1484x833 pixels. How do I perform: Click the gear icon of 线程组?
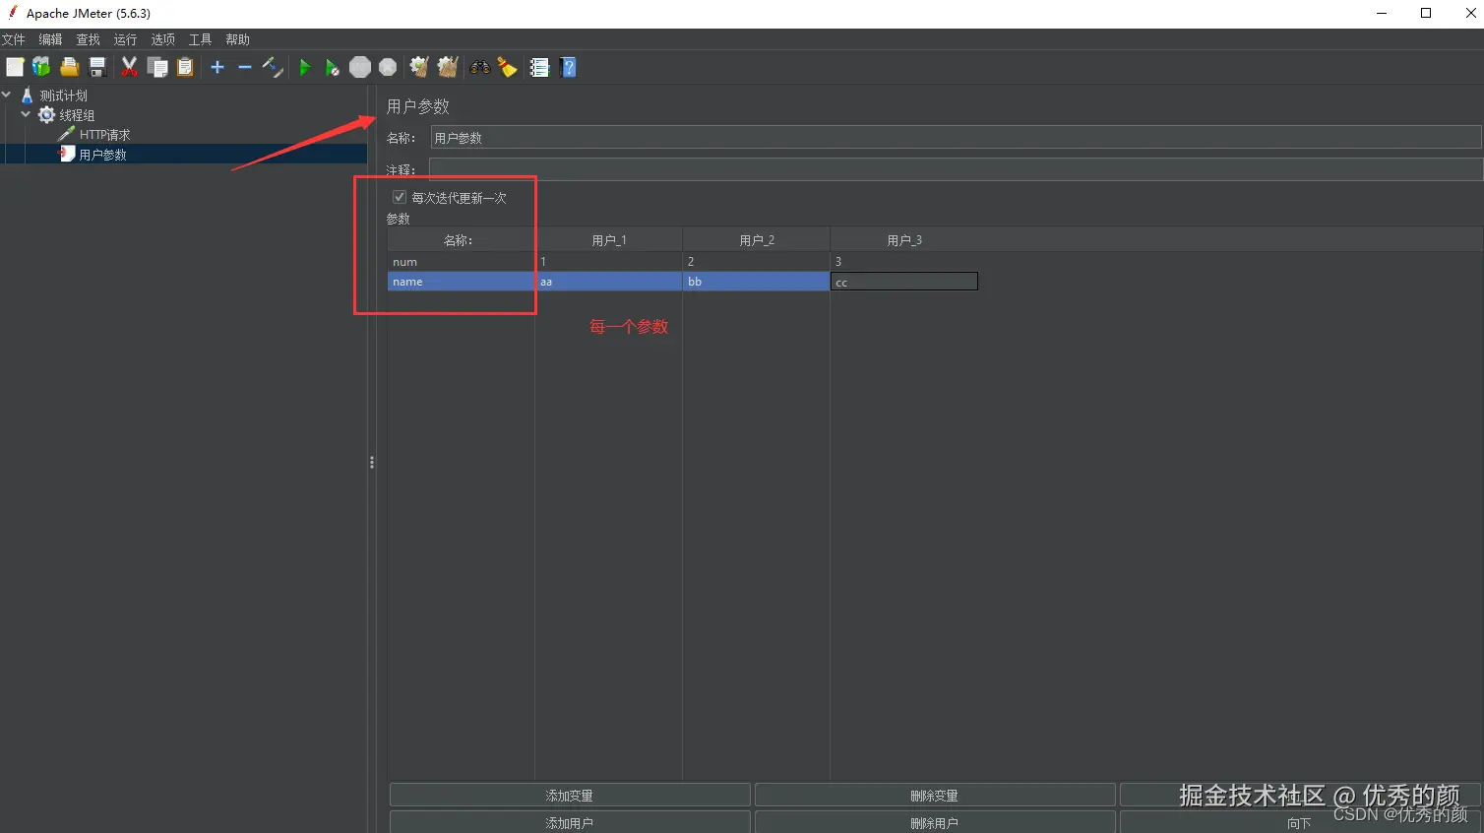click(x=46, y=115)
